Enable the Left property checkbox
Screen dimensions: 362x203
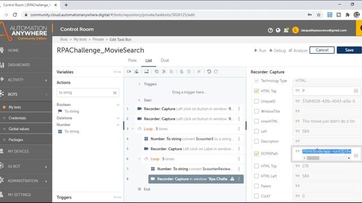256,131
